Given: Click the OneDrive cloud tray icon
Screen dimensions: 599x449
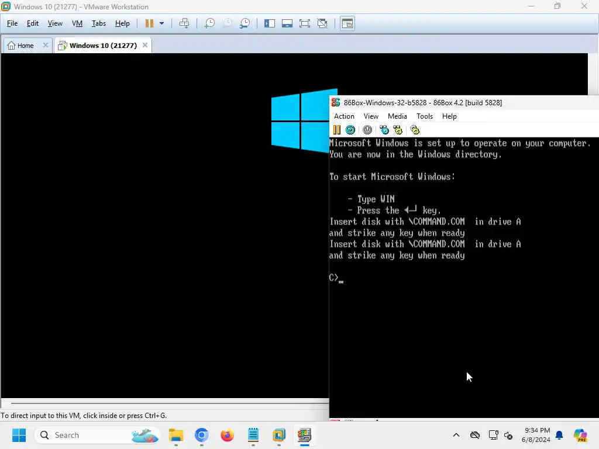Looking at the screenshot, I should pyautogui.click(x=475, y=435).
